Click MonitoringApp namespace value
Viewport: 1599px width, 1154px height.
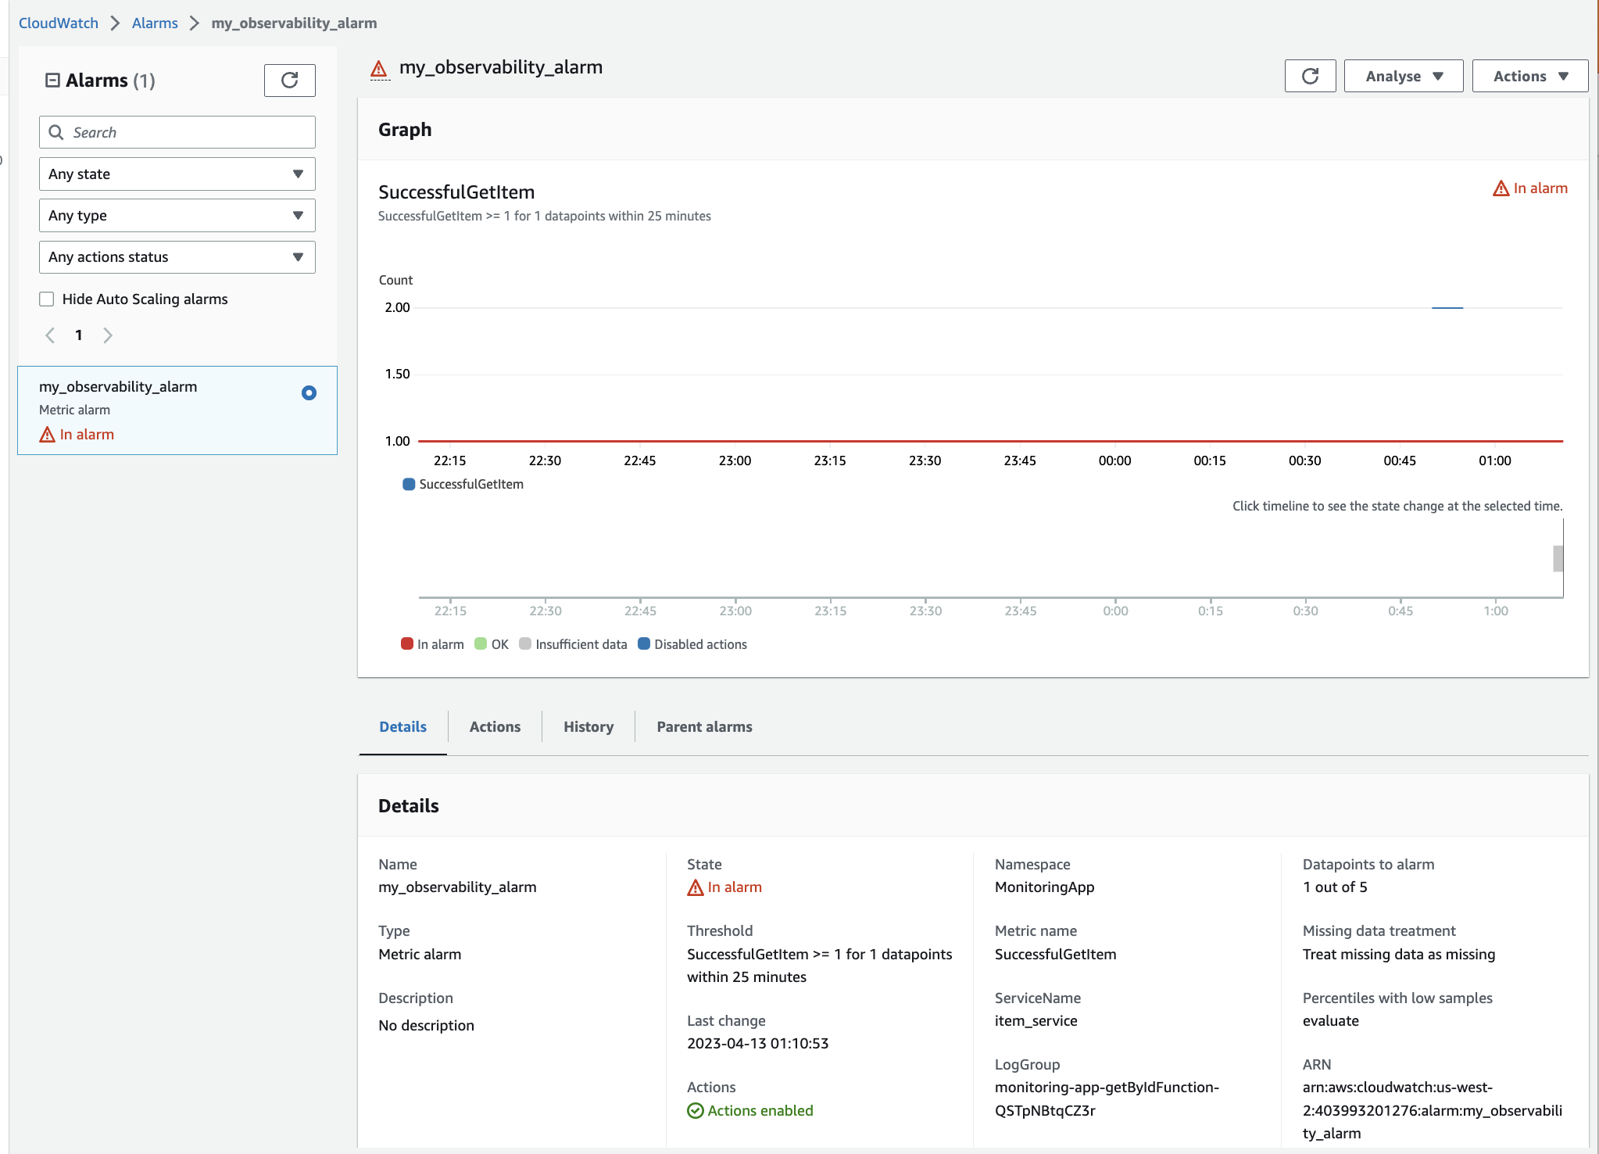1044,887
